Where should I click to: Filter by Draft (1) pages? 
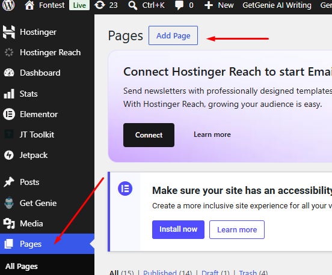point(215,272)
